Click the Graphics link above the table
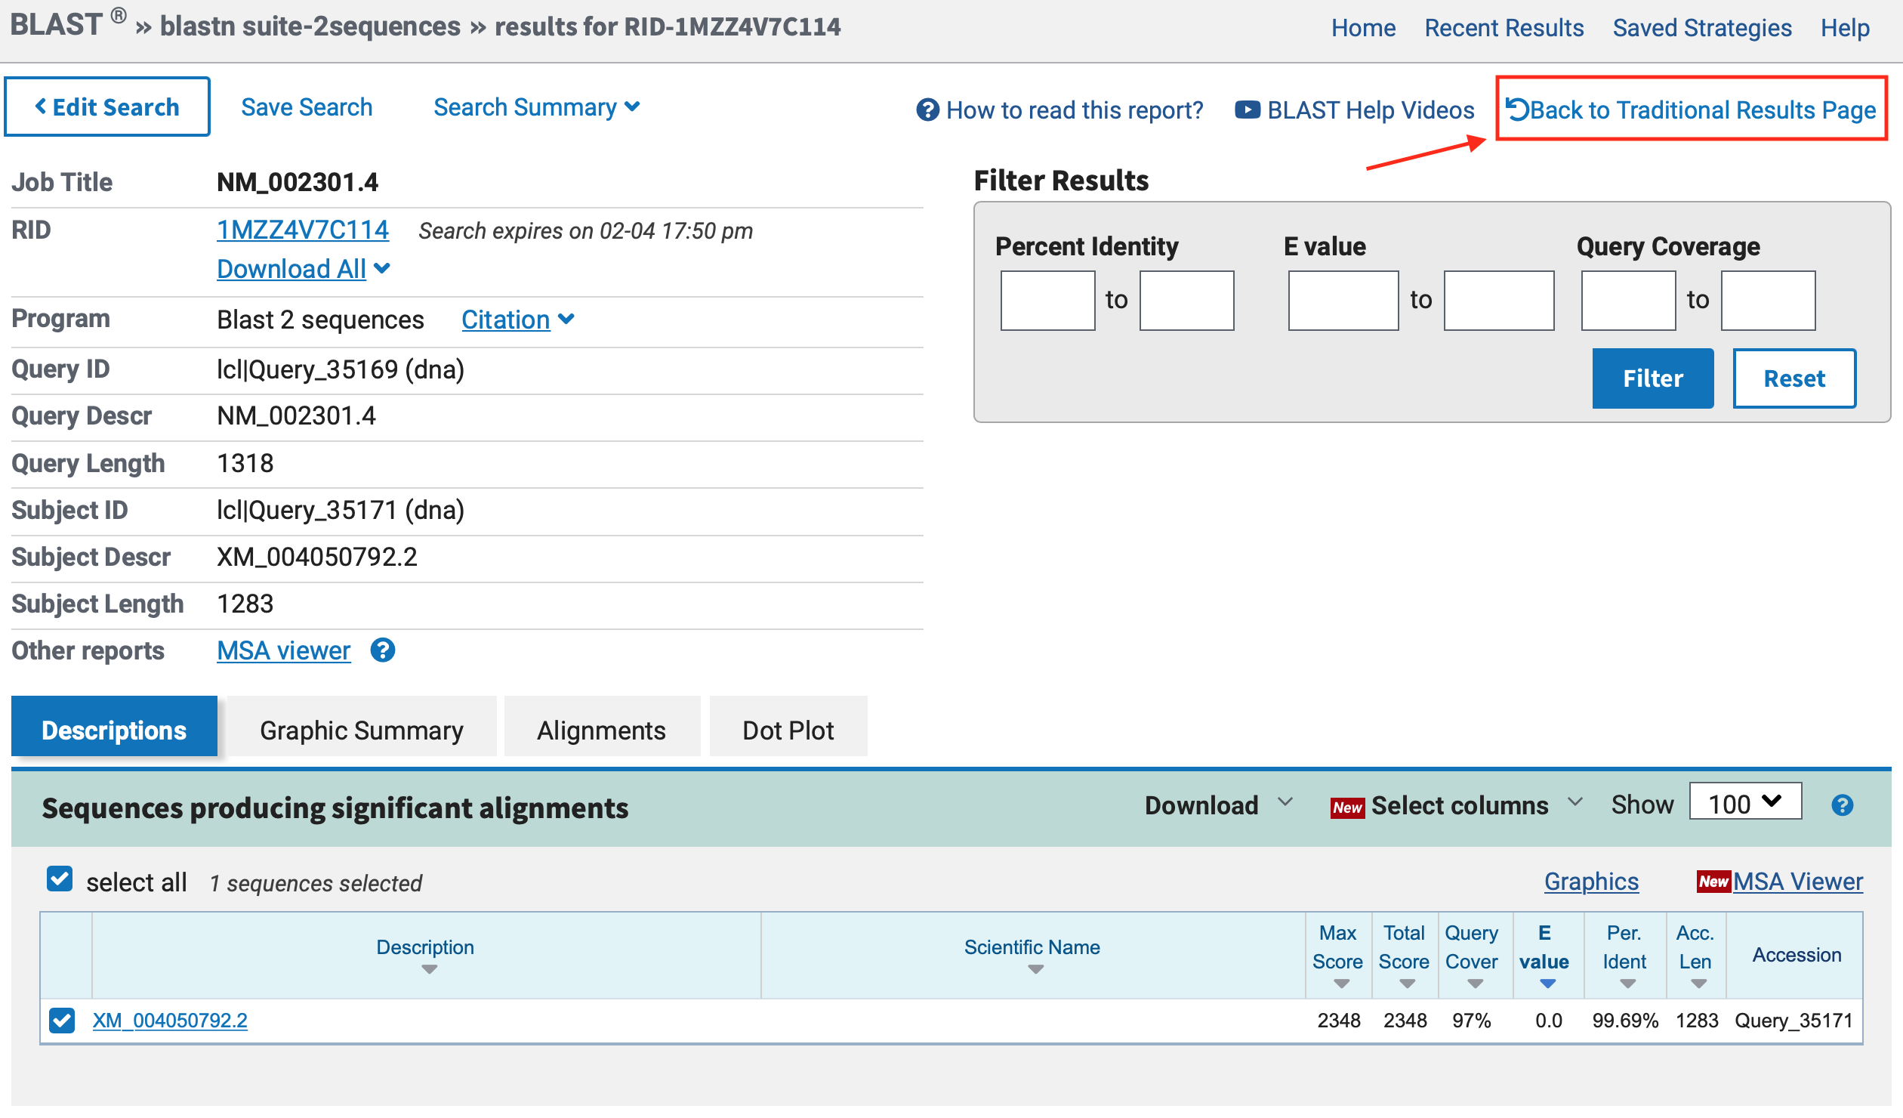This screenshot has height=1118, width=1903. click(x=1591, y=882)
